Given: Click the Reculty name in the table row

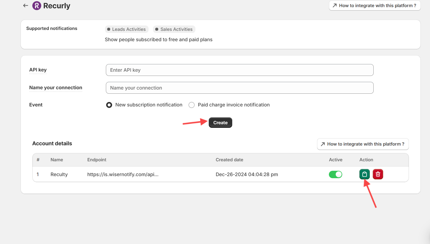Looking at the screenshot, I should click(59, 174).
